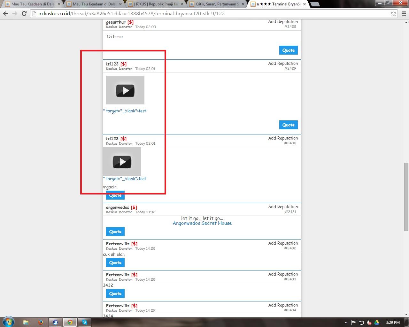Add Reputation for post #2431
Screen dimensions: 409x327
(283, 207)
